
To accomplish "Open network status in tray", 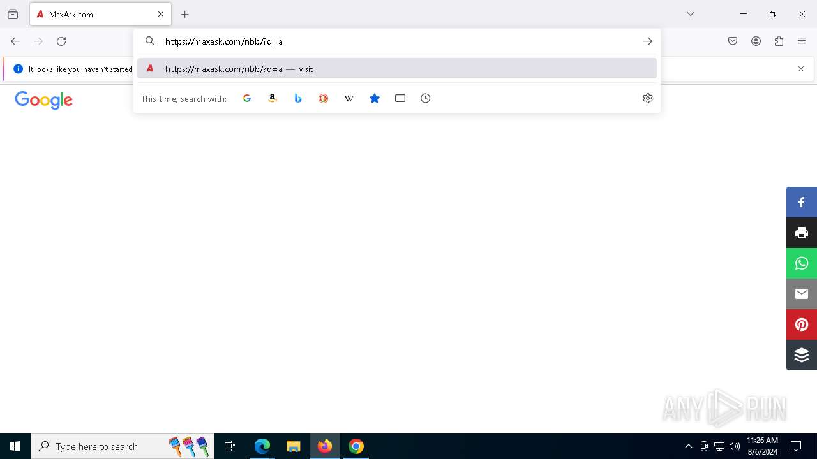I will [x=719, y=446].
